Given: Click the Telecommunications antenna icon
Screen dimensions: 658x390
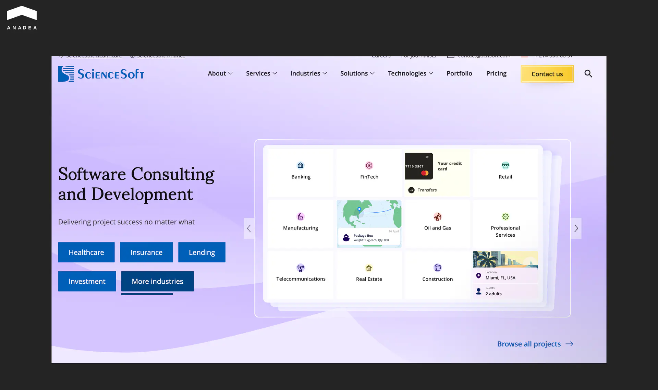Looking at the screenshot, I should click(x=301, y=268).
